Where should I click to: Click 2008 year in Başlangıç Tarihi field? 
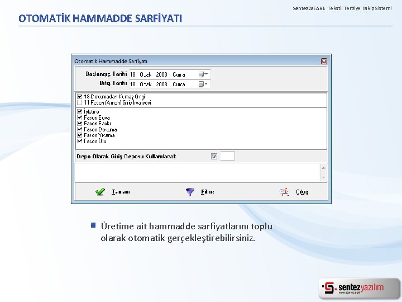[x=161, y=74]
